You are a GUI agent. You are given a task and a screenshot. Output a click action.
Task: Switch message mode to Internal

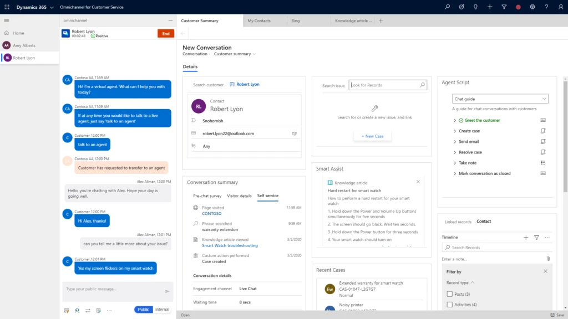tap(161, 310)
